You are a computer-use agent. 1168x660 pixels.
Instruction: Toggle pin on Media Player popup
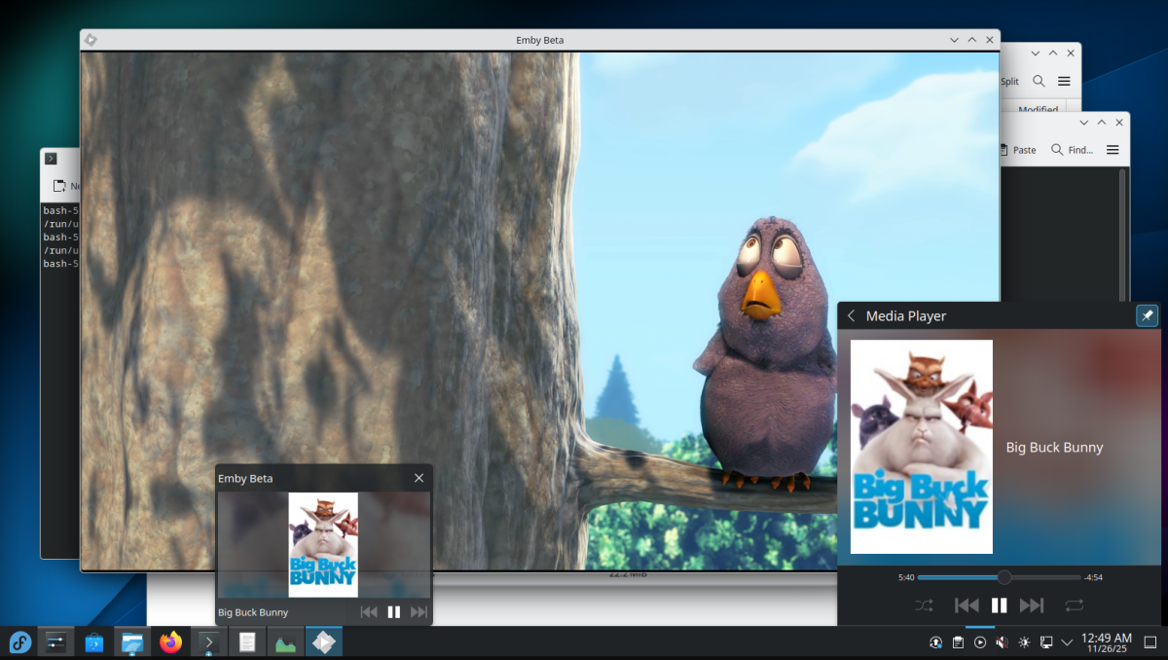click(x=1148, y=315)
